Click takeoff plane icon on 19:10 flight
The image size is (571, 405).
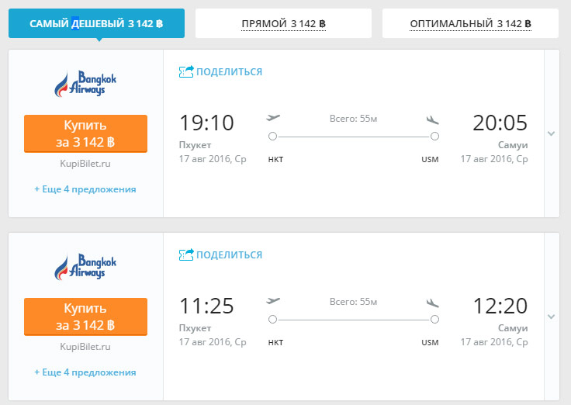click(273, 118)
